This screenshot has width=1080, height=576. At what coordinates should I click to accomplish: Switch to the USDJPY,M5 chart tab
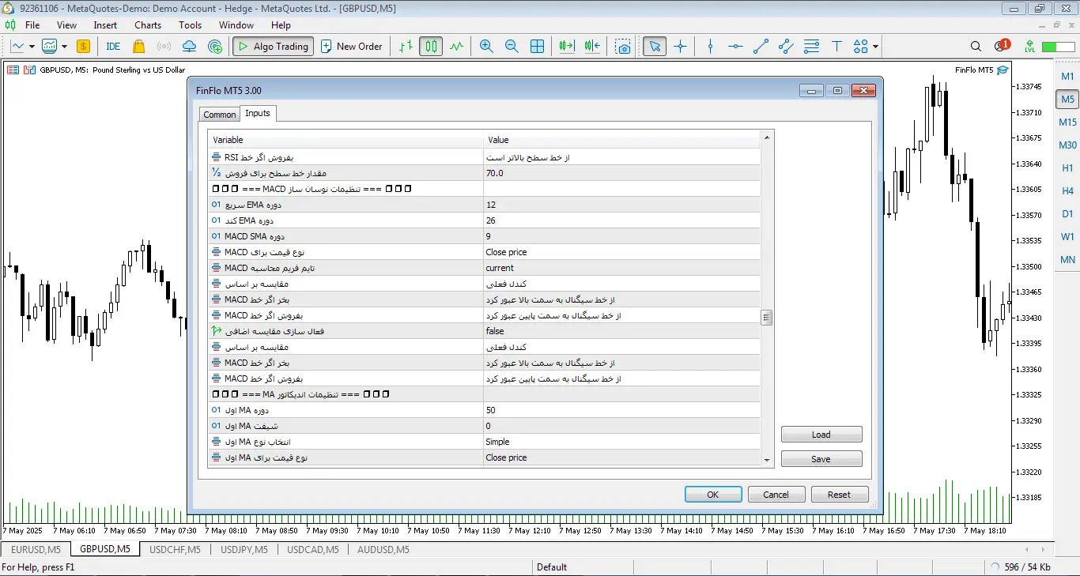[244, 549]
